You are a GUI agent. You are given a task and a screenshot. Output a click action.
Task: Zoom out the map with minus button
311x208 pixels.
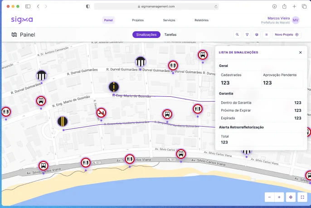point(269,197)
